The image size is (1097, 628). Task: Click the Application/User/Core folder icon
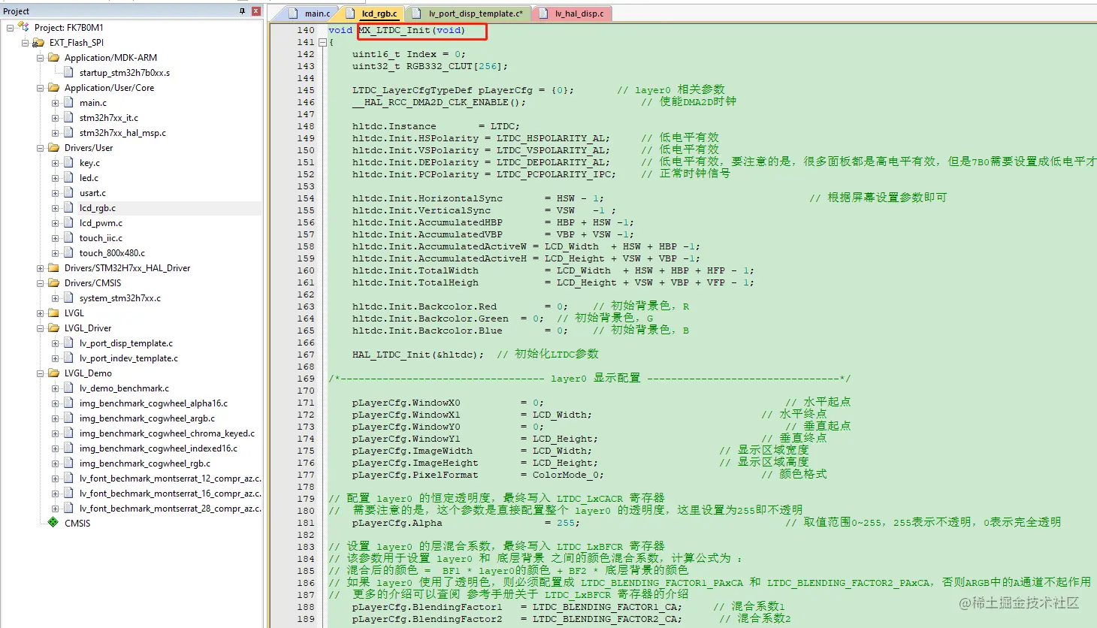(x=53, y=88)
